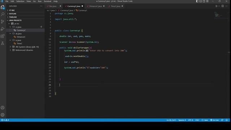
Task: Open the Source Control view
Action: coord(3,22)
